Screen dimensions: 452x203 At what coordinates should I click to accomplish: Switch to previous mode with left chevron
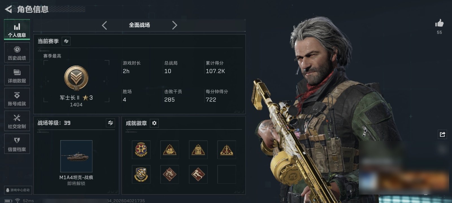click(x=105, y=25)
